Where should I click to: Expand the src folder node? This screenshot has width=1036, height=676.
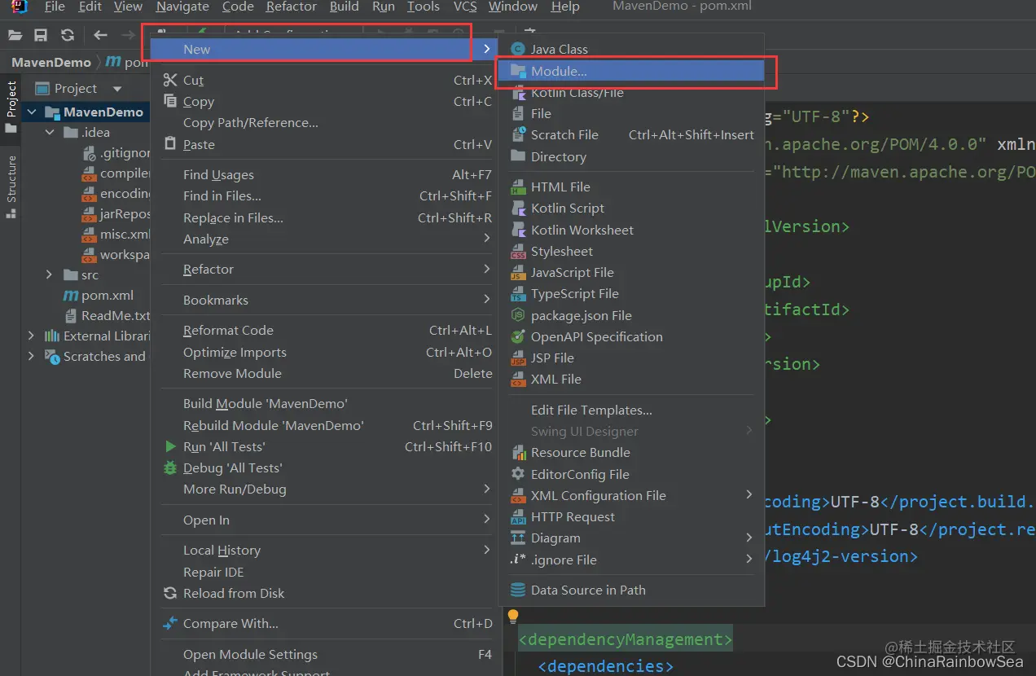pyautogui.click(x=50, y=275)
